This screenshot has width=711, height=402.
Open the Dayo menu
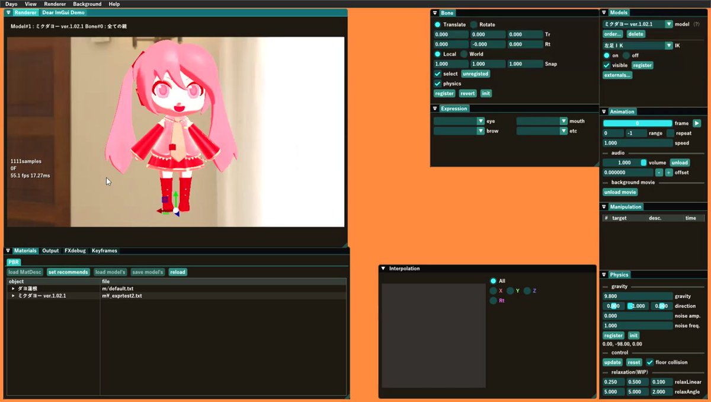pos(11,4)
